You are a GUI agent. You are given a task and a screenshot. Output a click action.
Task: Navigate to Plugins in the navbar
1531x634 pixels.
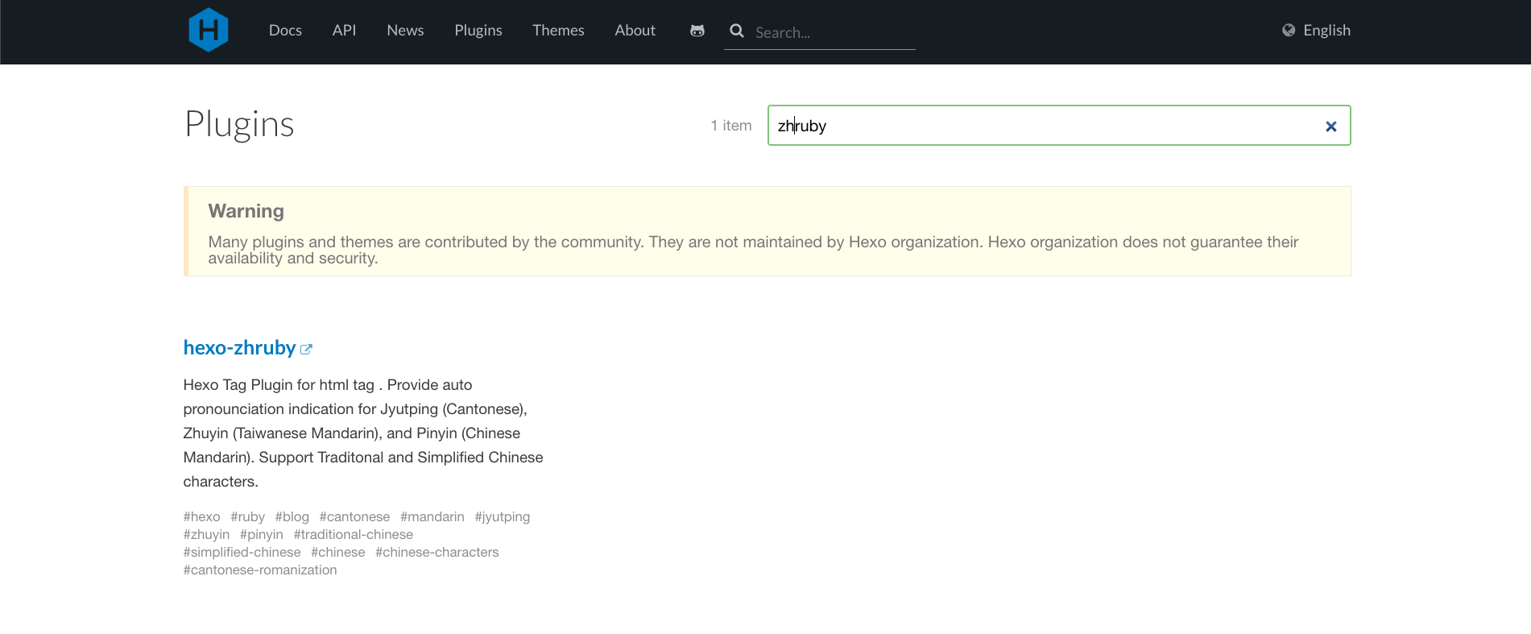click(x=478, y=31)
